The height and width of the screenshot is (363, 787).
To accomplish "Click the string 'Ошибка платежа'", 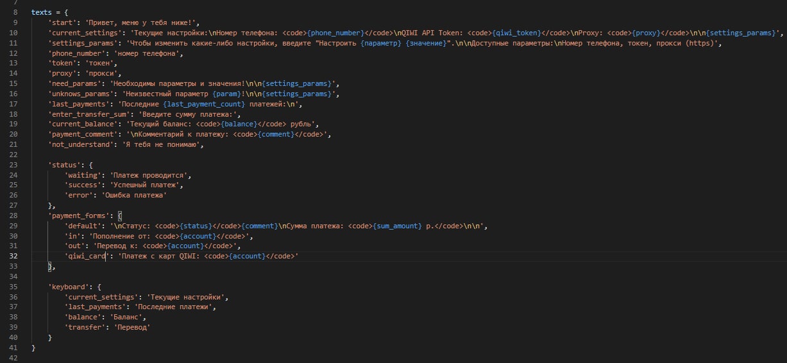I will [135, 196].
